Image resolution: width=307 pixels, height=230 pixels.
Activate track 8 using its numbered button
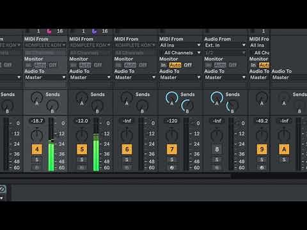point(217,149)
